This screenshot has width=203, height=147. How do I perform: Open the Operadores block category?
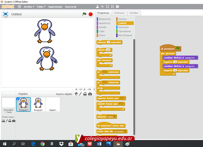point(124,31)
